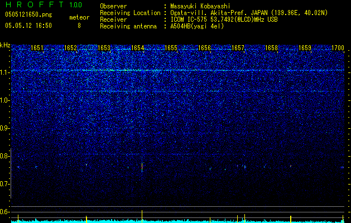351x223 pixels.
Task: Click the 1652 time axis label
Action: click(x=70, y=48)
